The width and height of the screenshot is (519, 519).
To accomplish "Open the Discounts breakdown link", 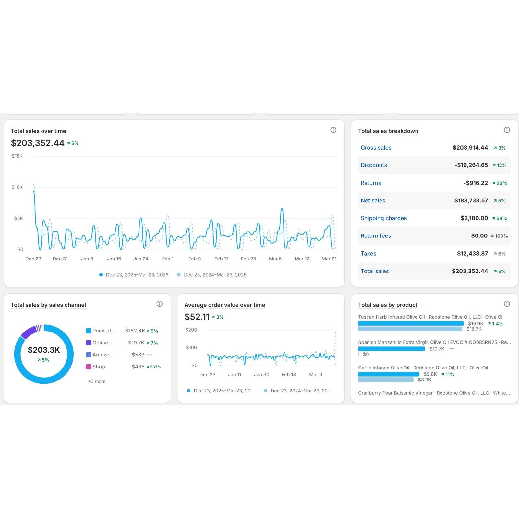I will (x=374, y=165).
